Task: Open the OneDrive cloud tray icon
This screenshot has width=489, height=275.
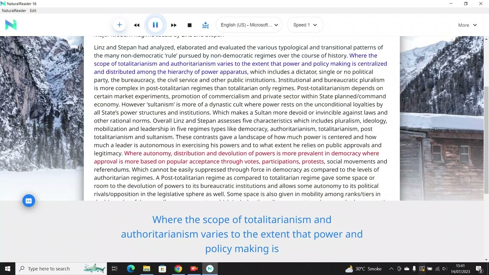Action: (406, 269)
